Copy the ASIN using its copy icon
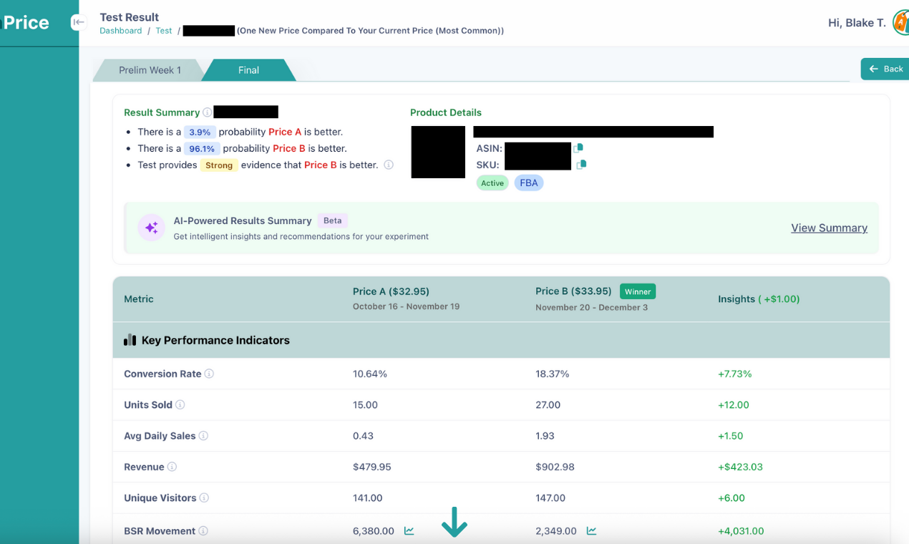 [x=578, y=147]
